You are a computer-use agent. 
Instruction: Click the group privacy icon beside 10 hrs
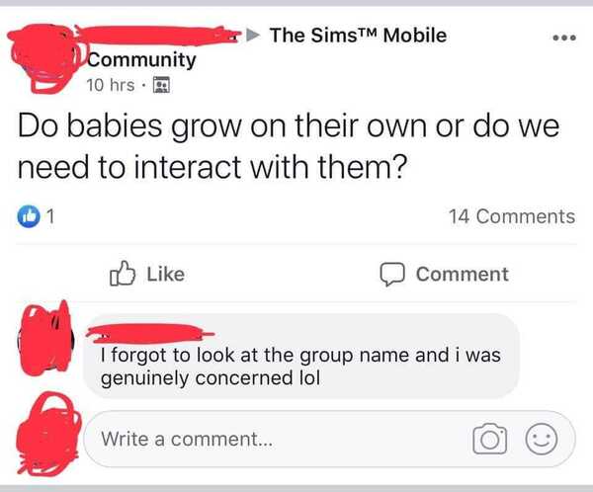tap(161, 85)
